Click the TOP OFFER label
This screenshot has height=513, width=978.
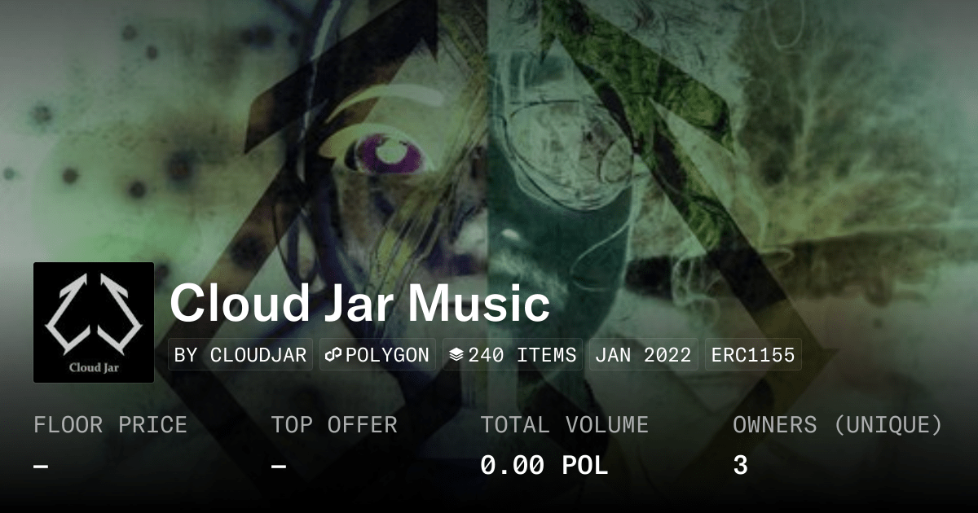(334, 425)
